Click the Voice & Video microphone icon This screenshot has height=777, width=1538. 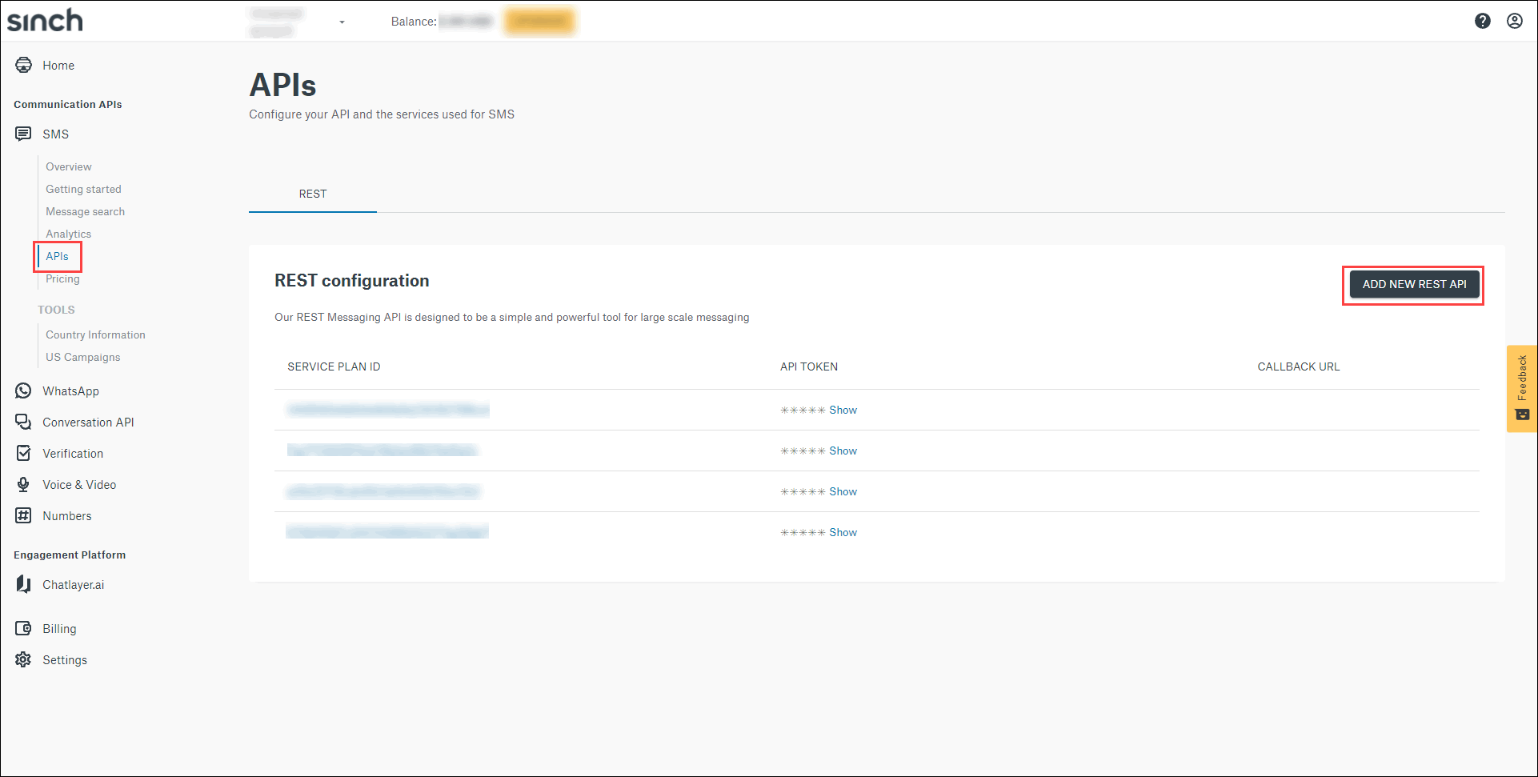[x=23, y=484]
